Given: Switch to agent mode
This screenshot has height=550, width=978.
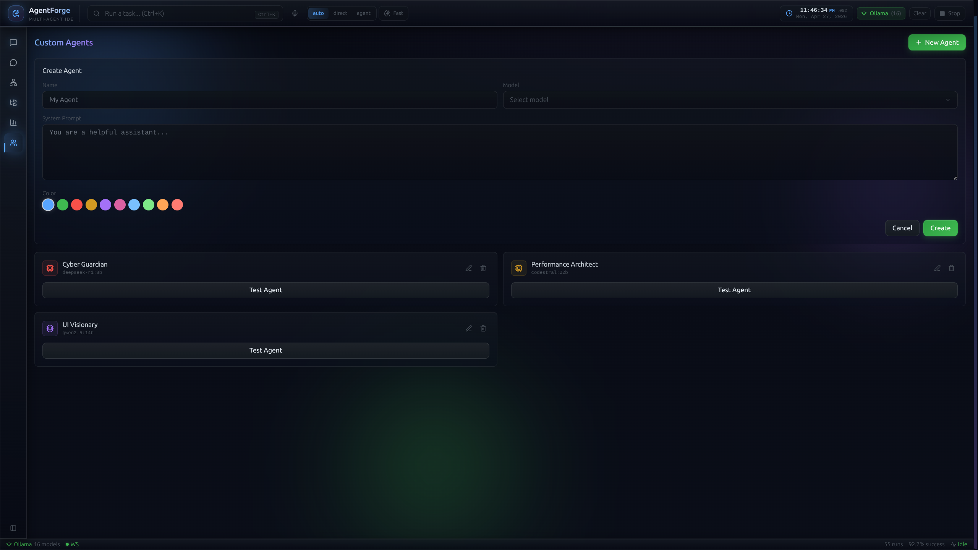Looking at the screenshot, I should click(x=363, y=13).
